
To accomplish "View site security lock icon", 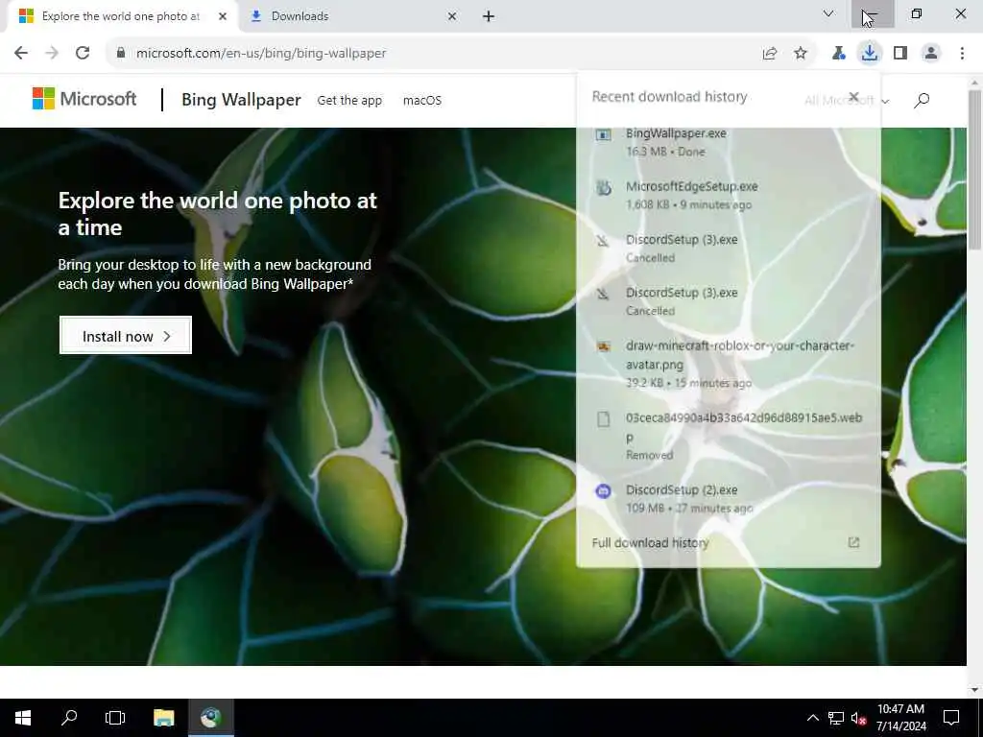I will (120, 54).
